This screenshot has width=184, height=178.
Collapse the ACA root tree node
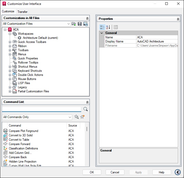5,30
